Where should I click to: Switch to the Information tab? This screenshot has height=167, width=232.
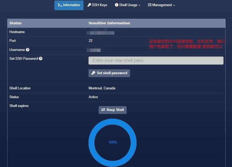point(69,5)
